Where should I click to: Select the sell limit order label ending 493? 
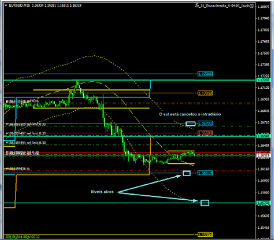pos(26,143)
